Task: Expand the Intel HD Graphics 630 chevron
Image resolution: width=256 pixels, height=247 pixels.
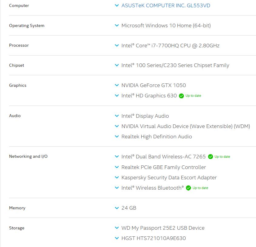Action: pyautogui.click(x=117, y=96)
